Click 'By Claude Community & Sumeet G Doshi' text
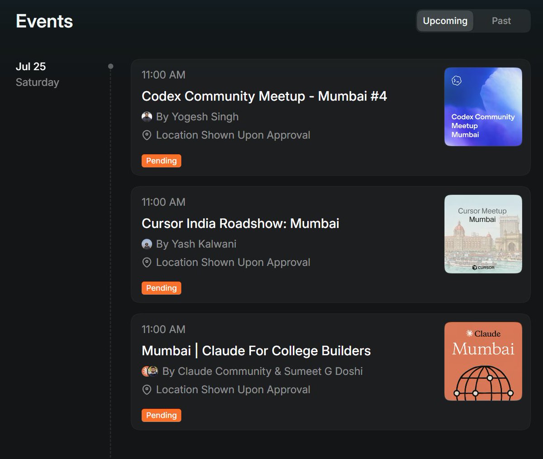Image resolution: width=543 pixels, height=459 pixels. 262,371
